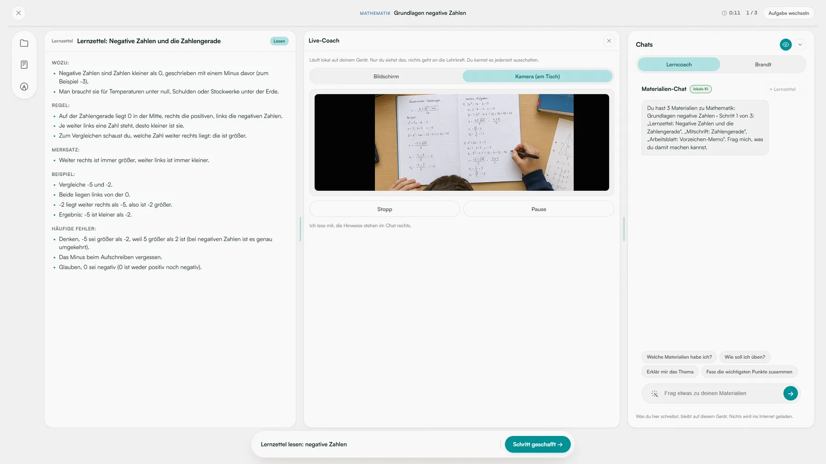Switch to the Brandt chat tab

(x=763, y=65)
